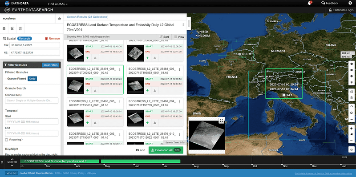Zoom in on the map
The image size is (356, 177).
coord(352,129)
